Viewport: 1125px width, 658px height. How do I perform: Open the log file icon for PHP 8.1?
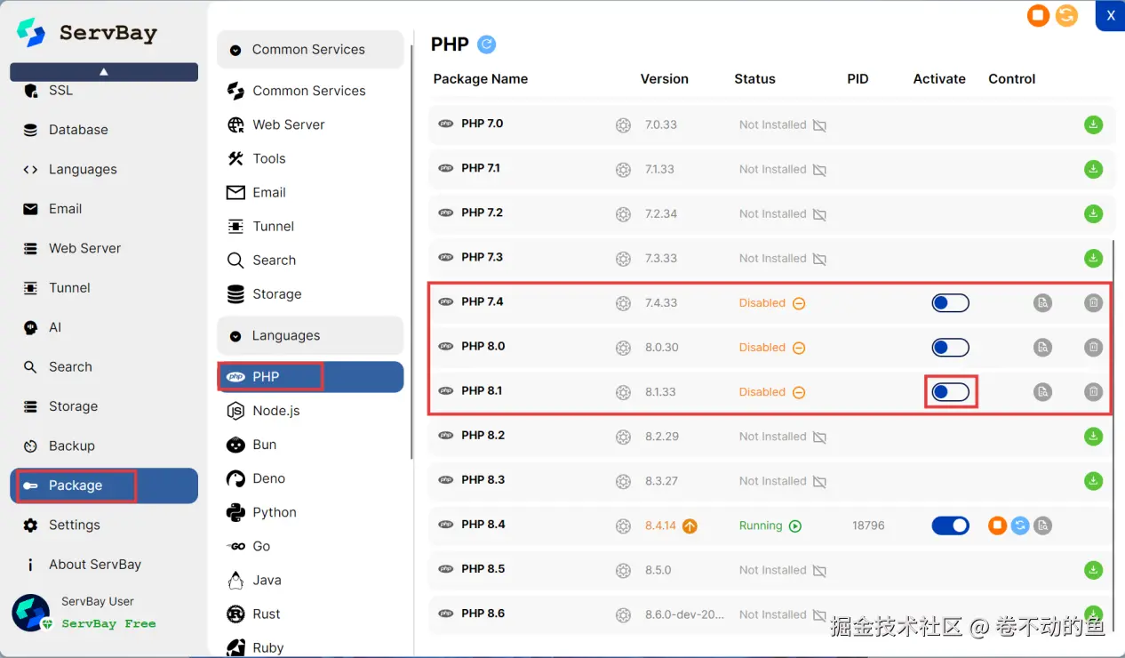(x=1042, y=391)
